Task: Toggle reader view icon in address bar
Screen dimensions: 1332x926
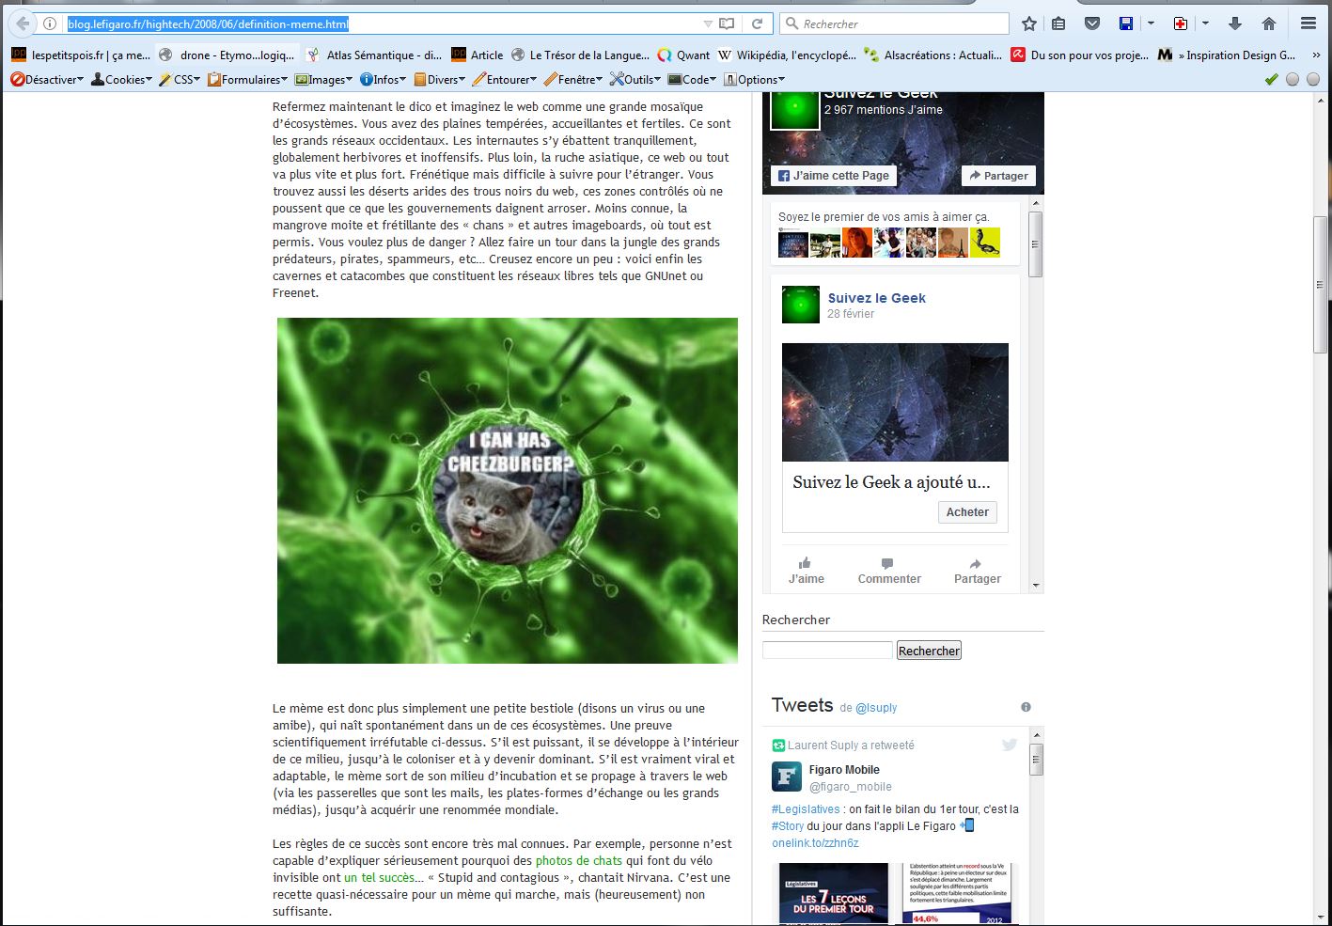Action: (x=727, y=24)
